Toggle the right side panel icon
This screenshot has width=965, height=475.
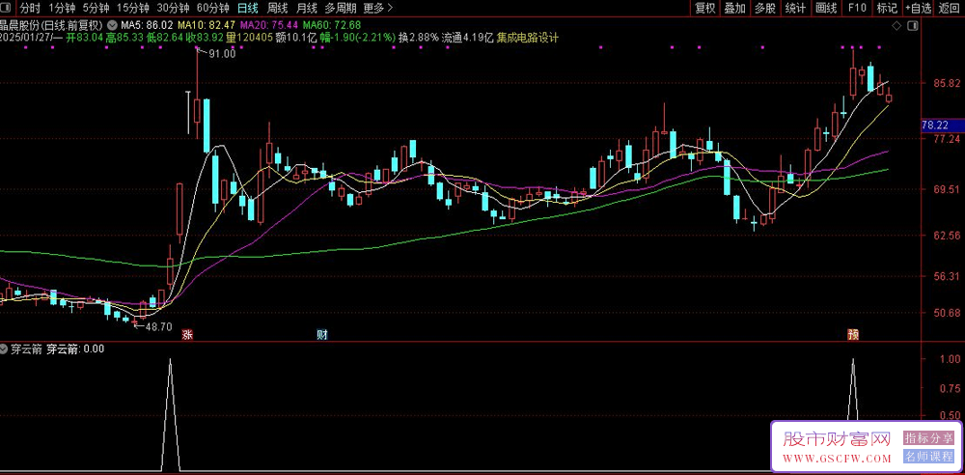click(x=912, y=26)
